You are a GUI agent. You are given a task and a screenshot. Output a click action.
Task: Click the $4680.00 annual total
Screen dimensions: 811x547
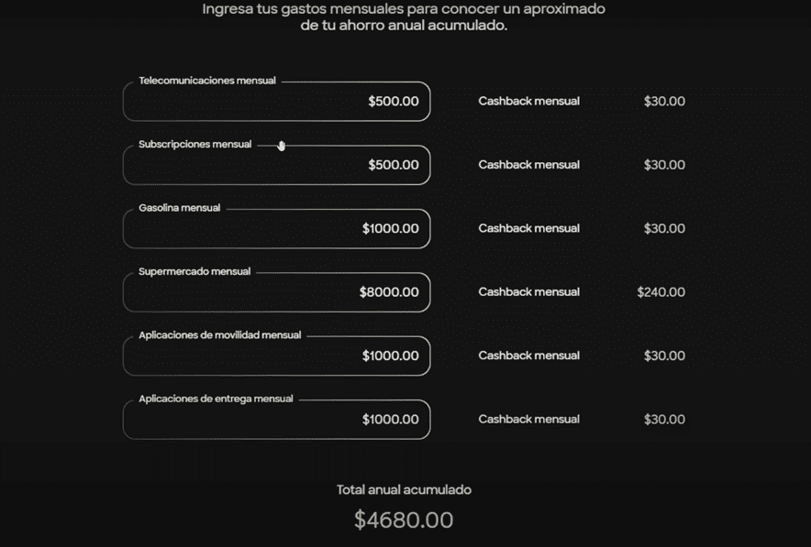(404, 520)
